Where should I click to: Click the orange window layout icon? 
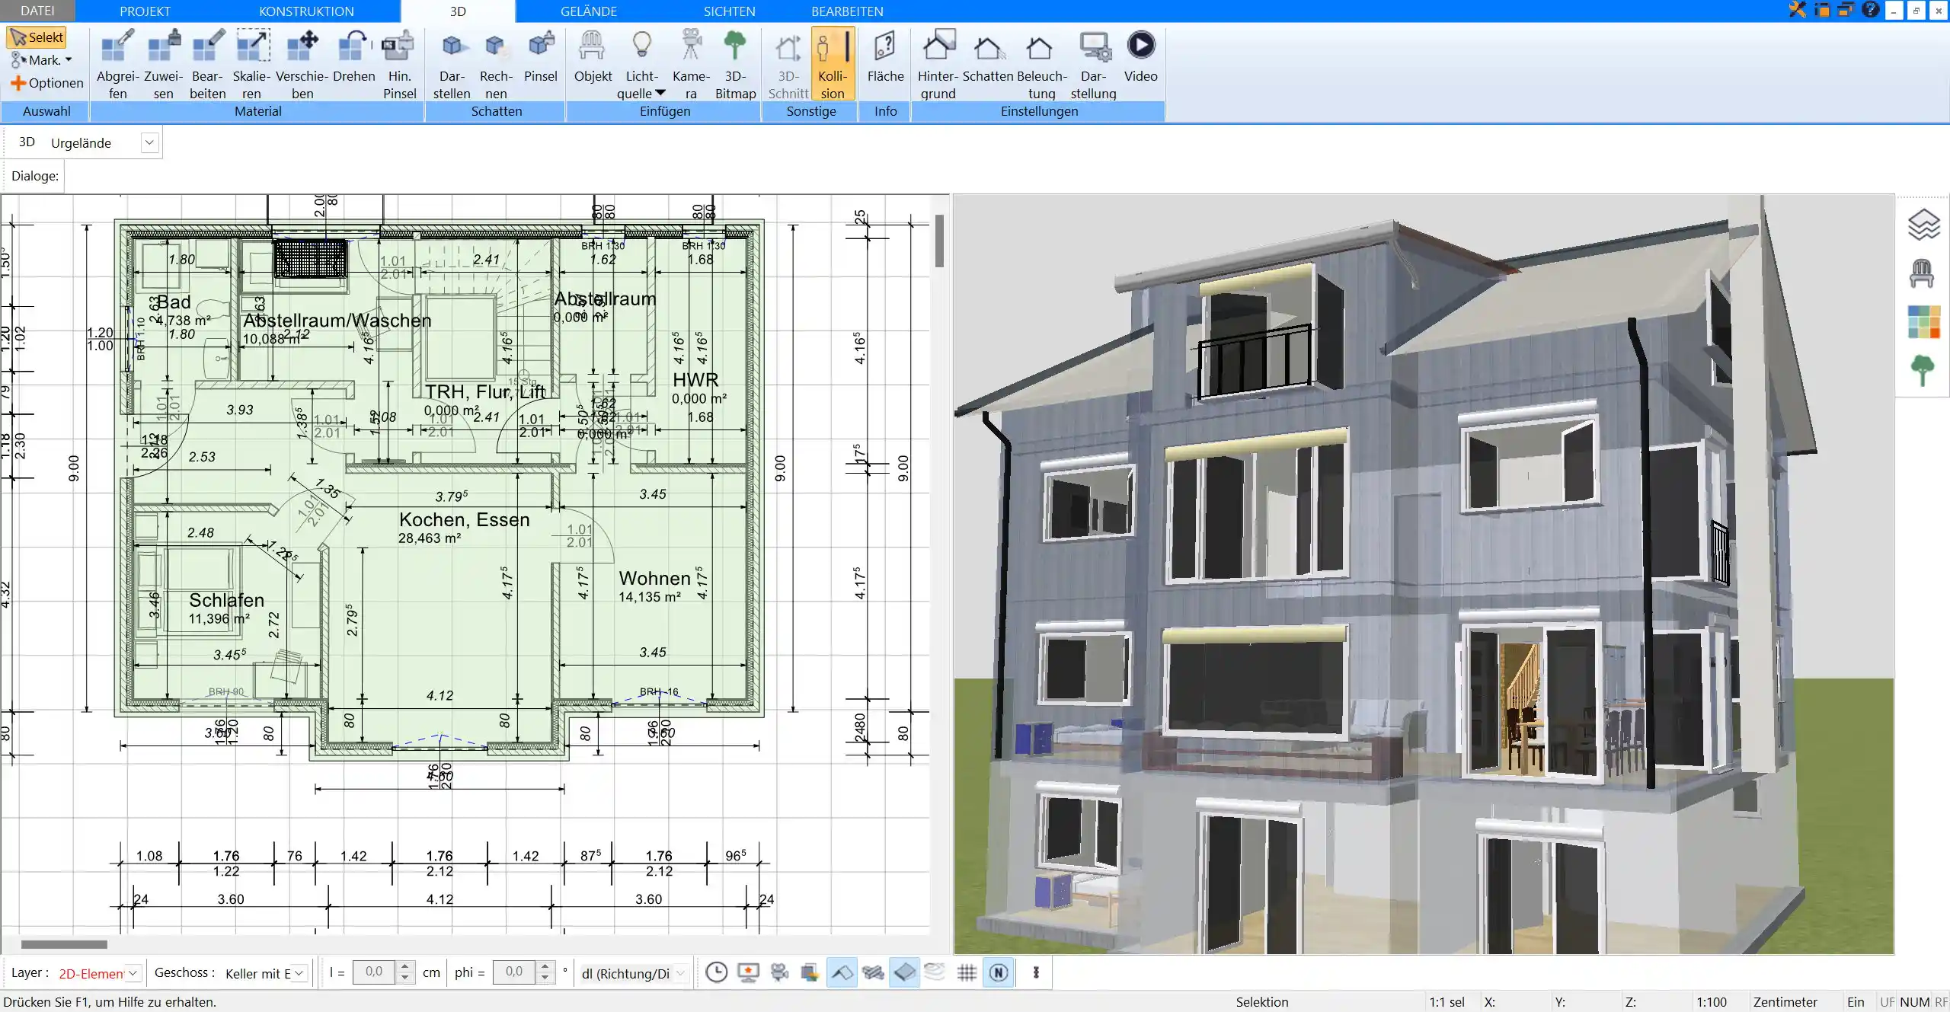coord(1822,10)
